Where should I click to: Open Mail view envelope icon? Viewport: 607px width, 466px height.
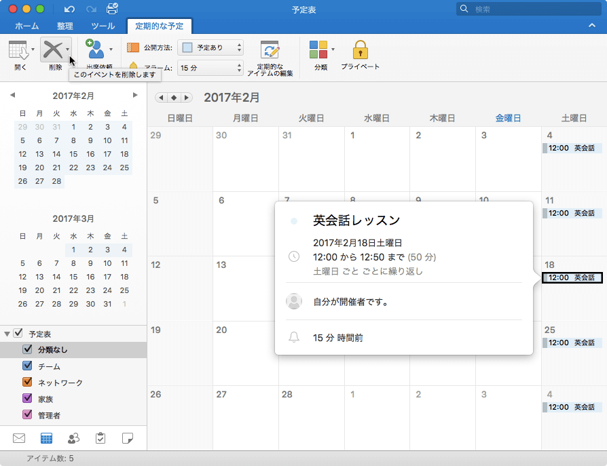click(19, 438)
